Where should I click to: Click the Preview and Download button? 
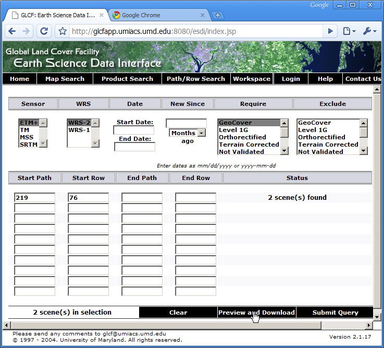[x=256, y=313]
